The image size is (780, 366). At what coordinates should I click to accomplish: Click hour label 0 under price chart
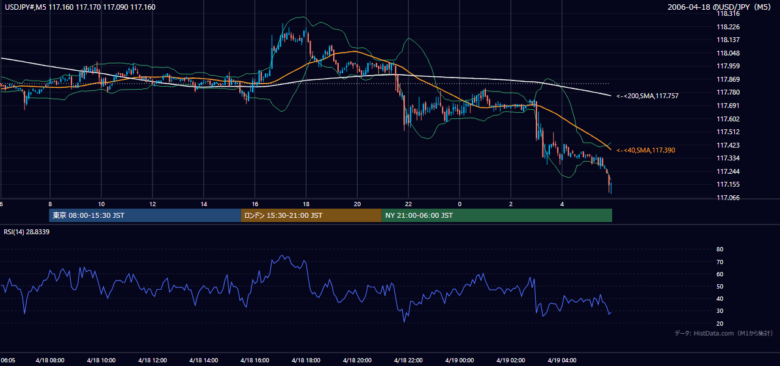[x=460, y=204]
